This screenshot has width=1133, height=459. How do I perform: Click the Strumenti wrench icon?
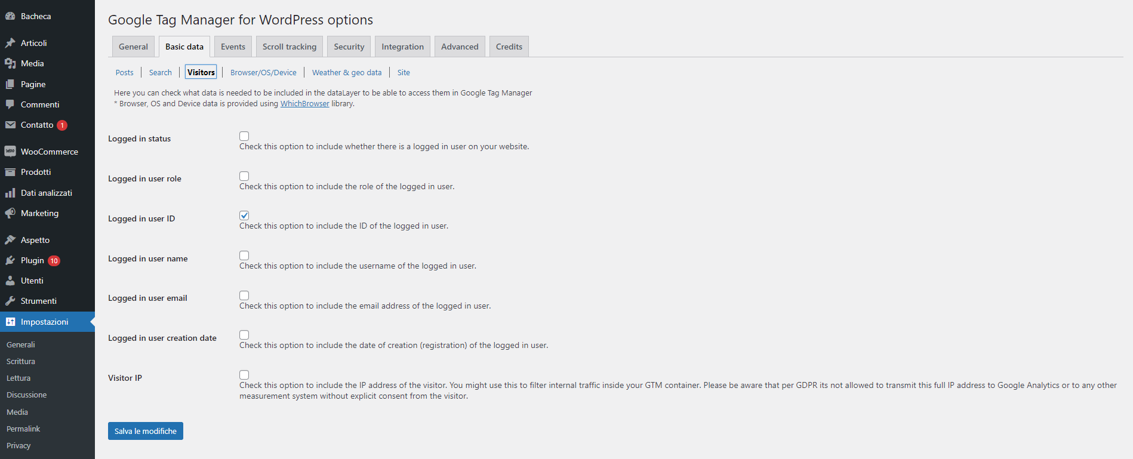[x=10, y=301]
